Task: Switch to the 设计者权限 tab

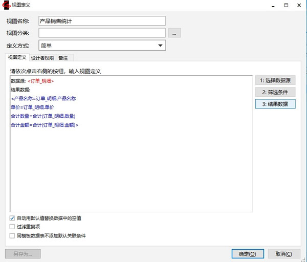Action: coord(42,58)
